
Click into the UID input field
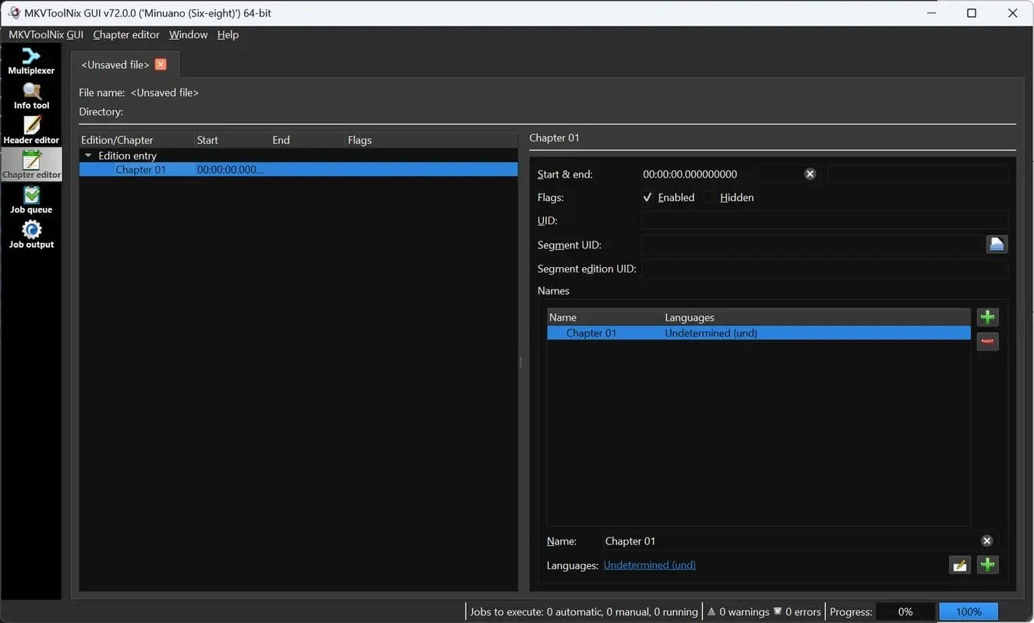(824, 221)
